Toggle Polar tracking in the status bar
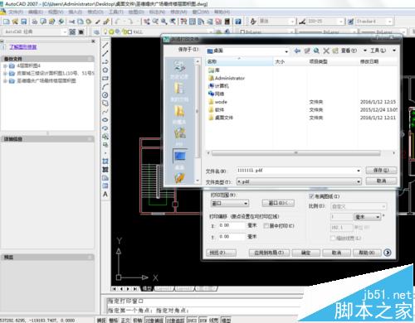The height and width of the screenshot is (323, 415). point(138,320)
